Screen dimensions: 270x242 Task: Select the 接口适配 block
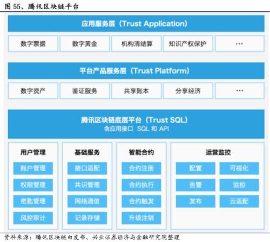[x=87, y=169]
